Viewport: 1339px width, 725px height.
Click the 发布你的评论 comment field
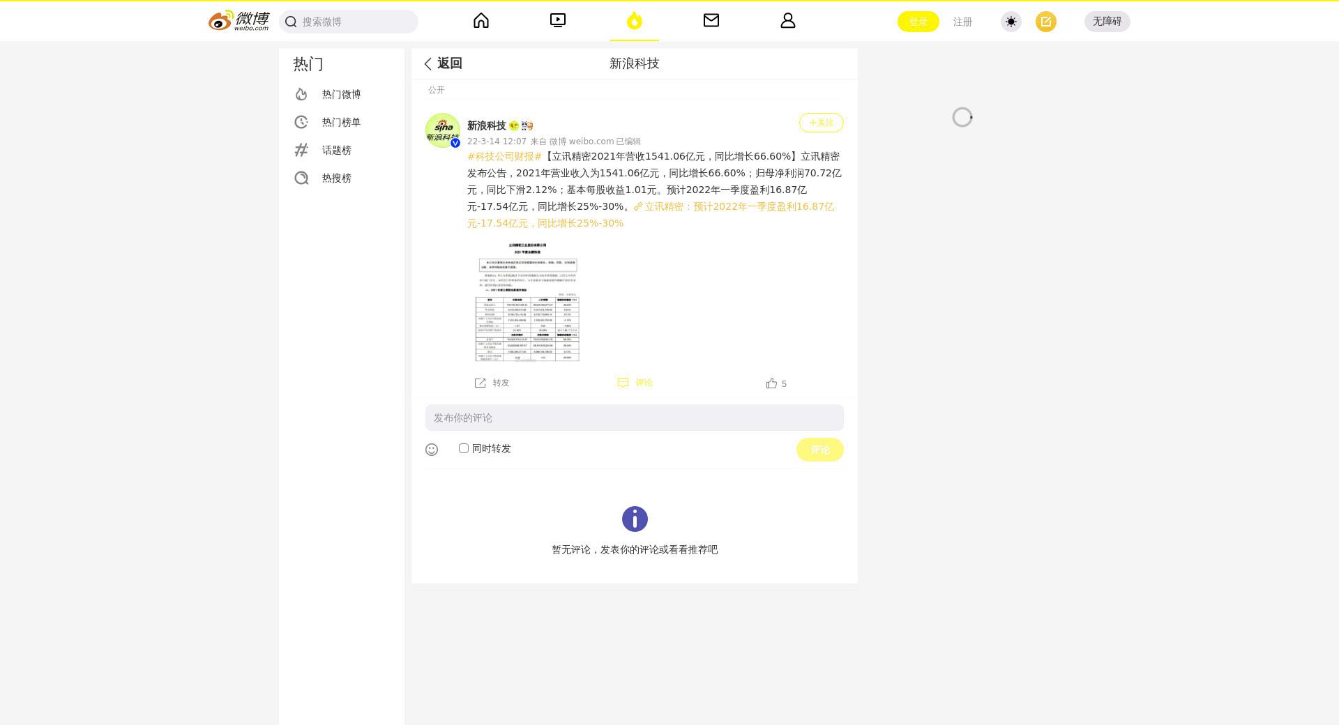(x=635, y=418)
